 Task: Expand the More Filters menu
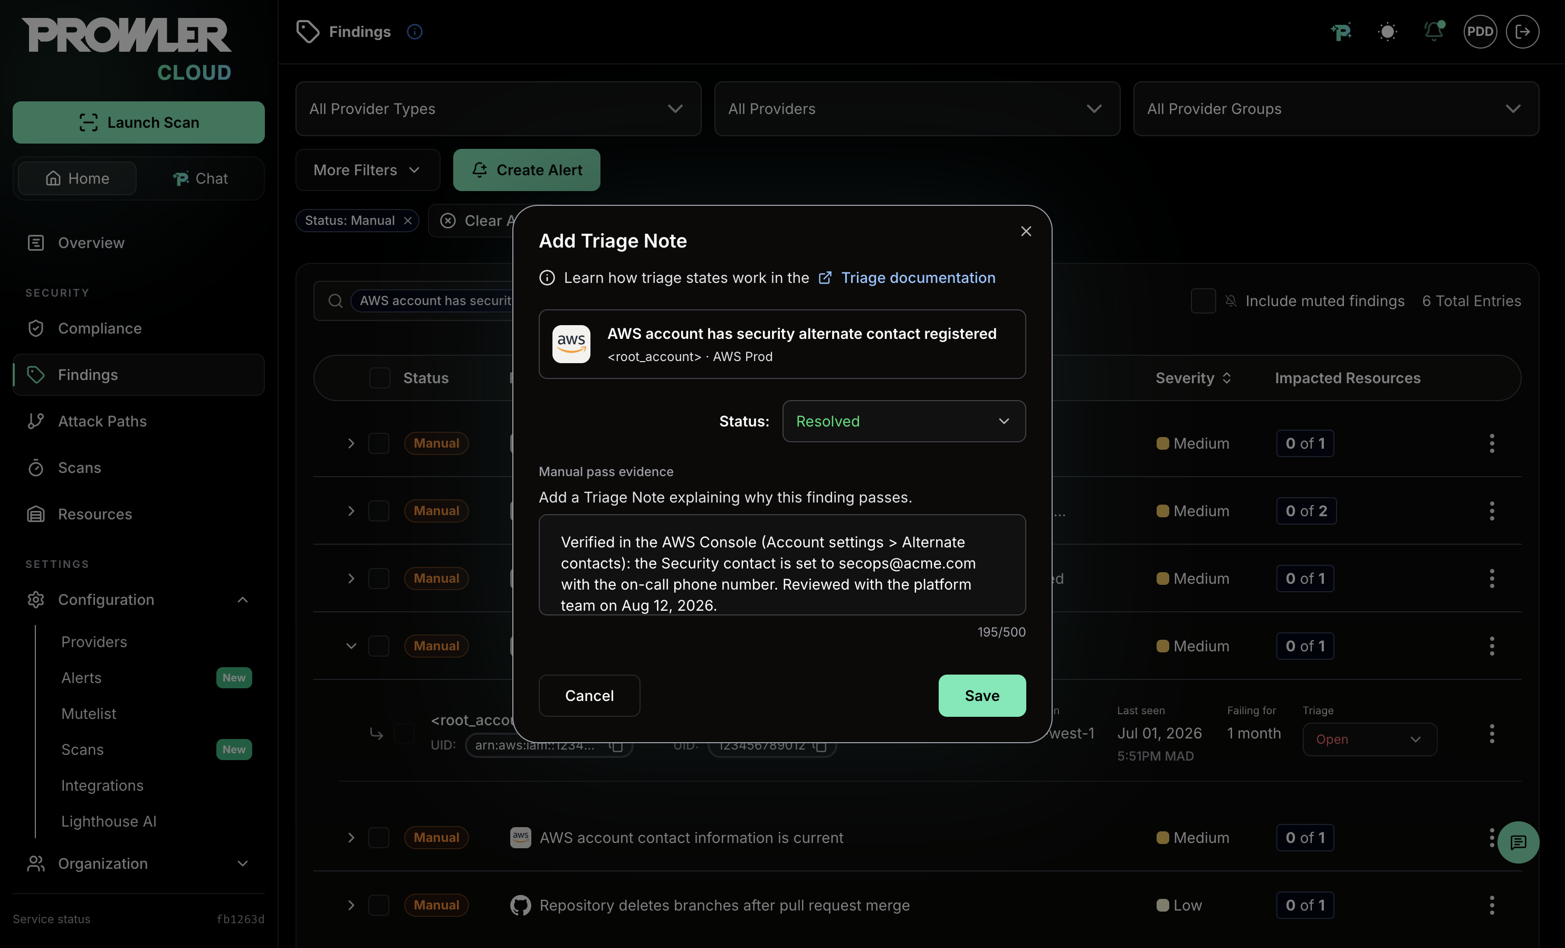point(367,170)
